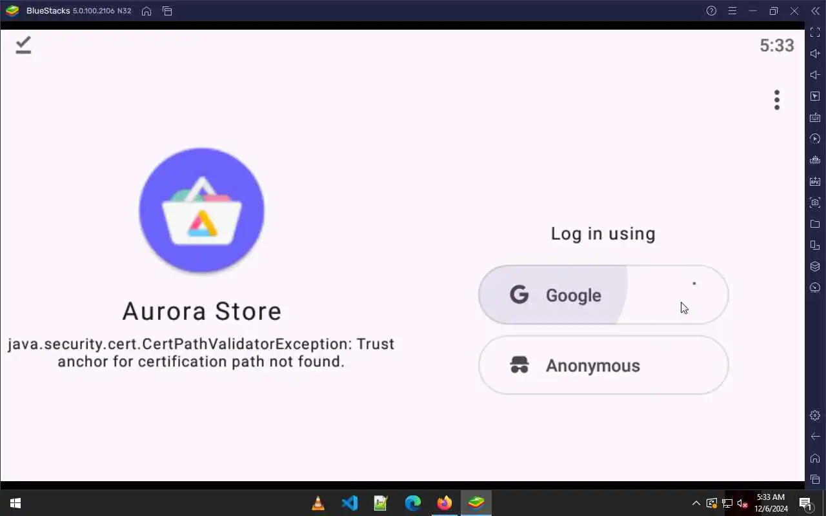Viewport: 826px width, 516px height.
Task: Click the certificate error message text
Action: tap(201, 353)
